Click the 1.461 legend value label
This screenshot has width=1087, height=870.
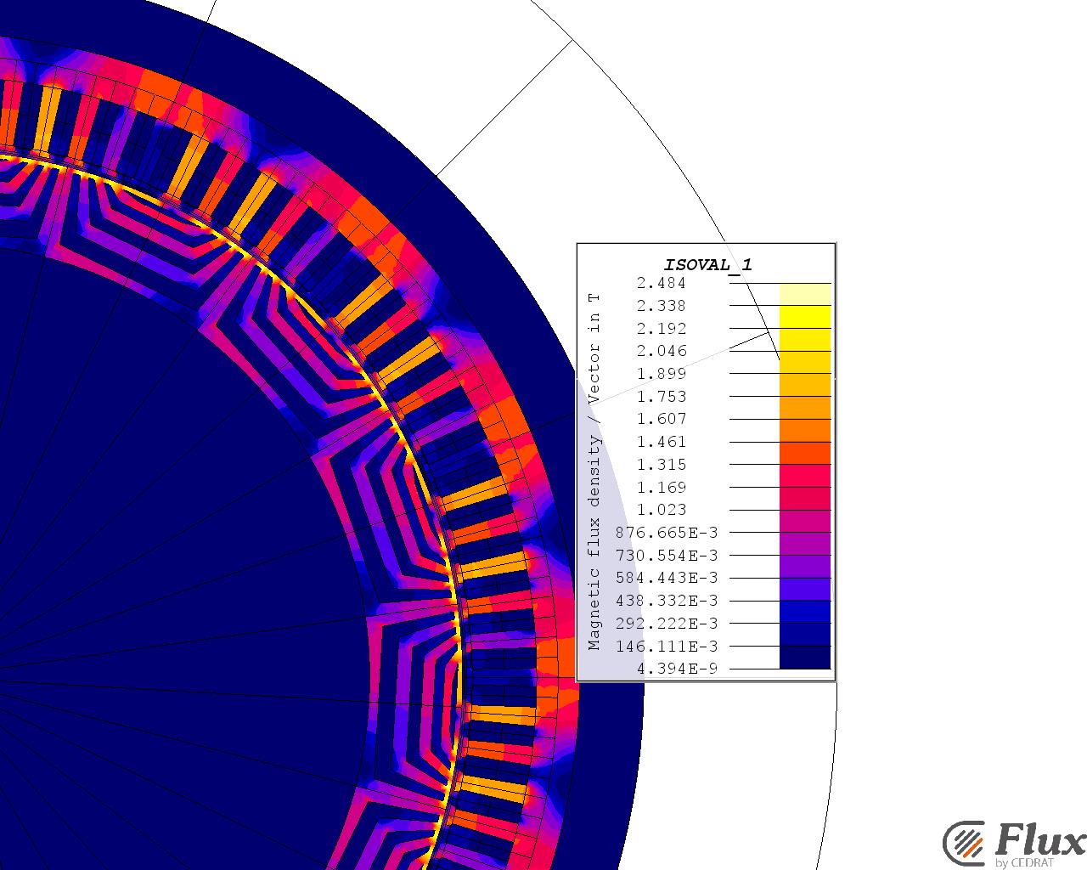(661, 442)
